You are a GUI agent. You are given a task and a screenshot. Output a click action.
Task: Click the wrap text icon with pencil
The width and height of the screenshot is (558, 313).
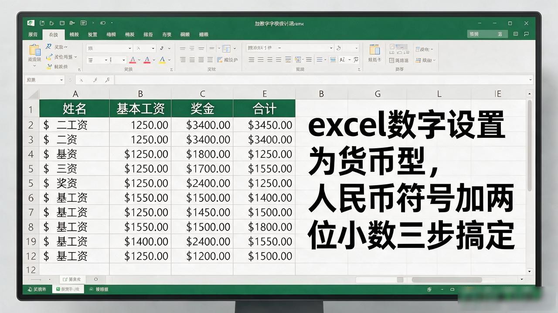pyautogui.click(x=220, y=60)
